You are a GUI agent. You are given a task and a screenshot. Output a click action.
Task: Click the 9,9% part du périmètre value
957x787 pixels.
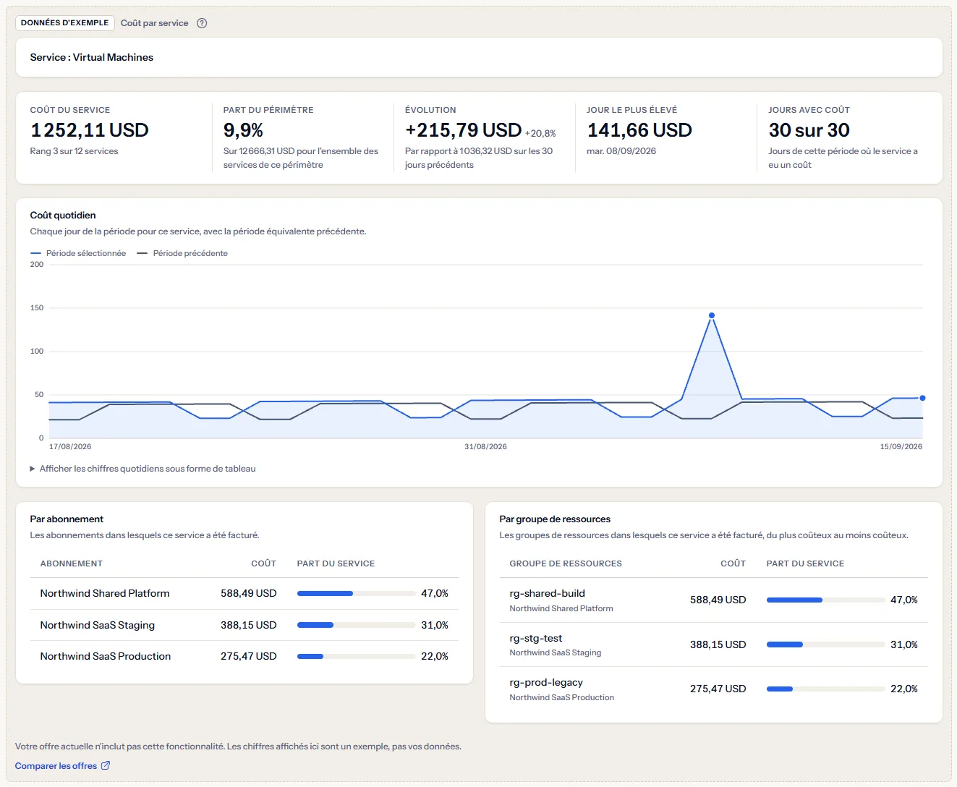243,130
